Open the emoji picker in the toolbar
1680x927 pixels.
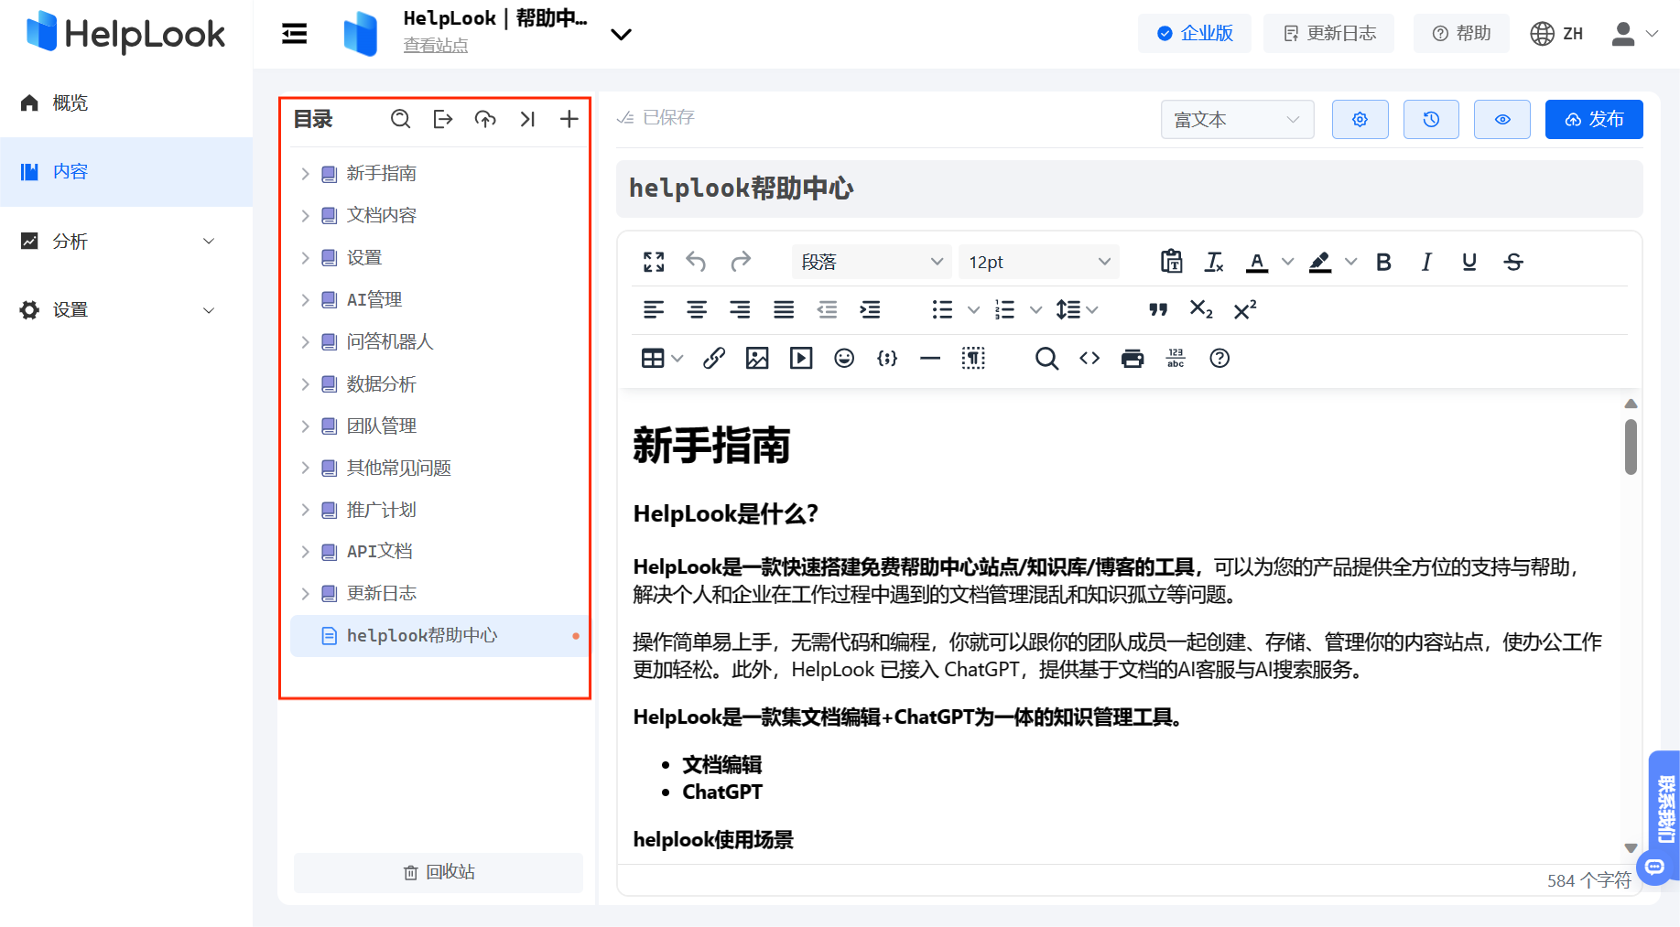pyautogui.click(x=844, y=358)
